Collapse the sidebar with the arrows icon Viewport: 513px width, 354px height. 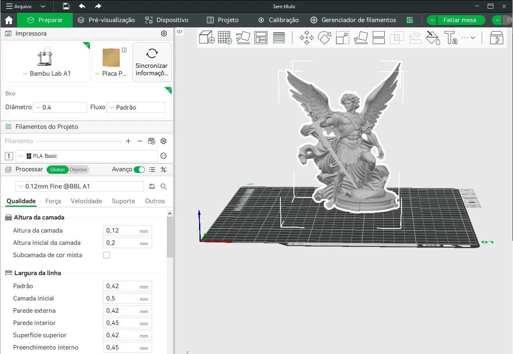179,31
